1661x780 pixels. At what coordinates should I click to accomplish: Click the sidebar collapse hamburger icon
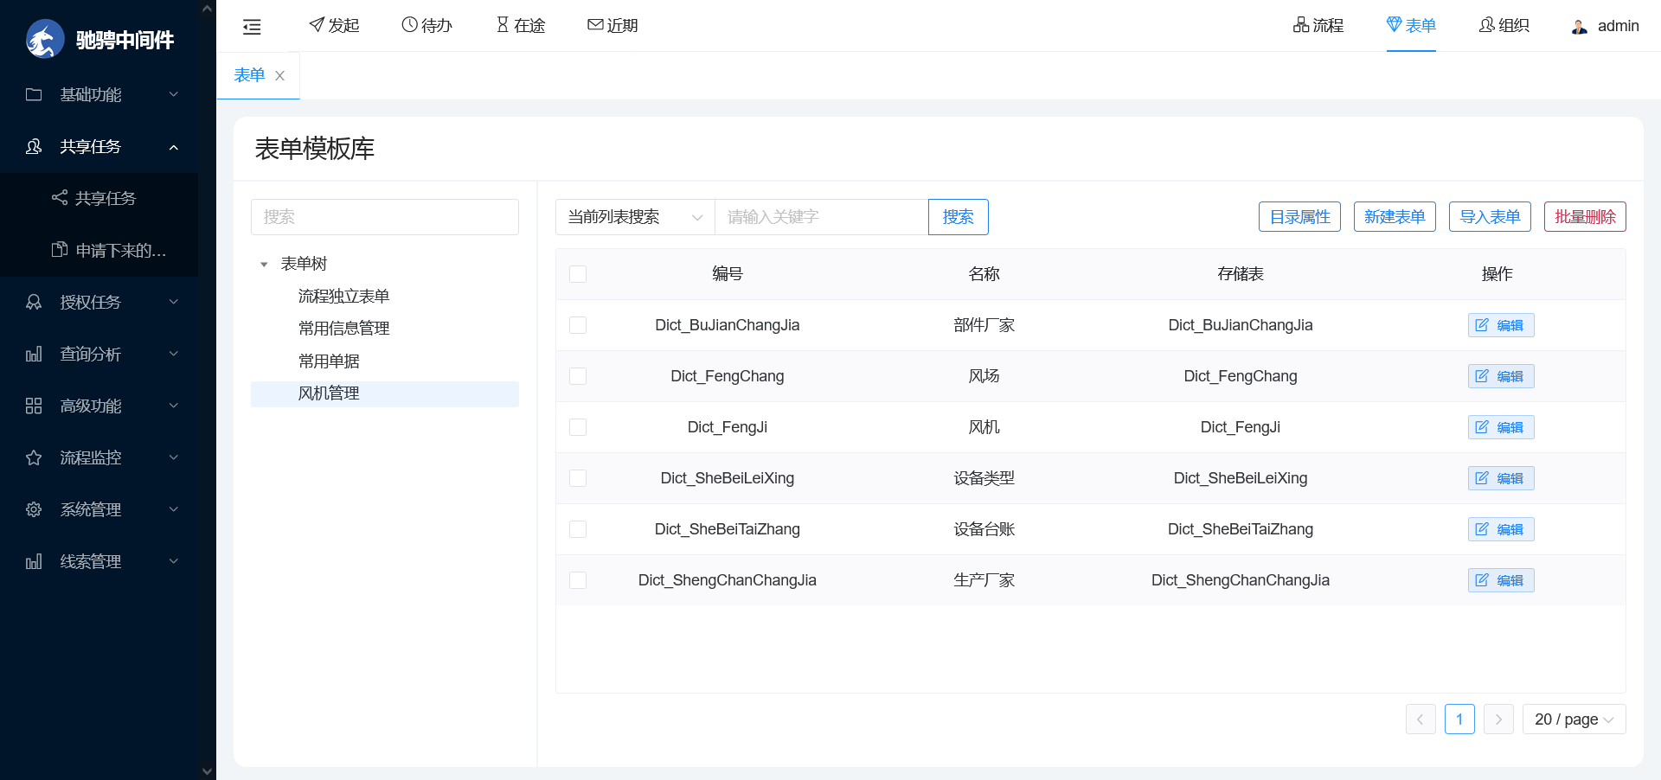[252, 27]
